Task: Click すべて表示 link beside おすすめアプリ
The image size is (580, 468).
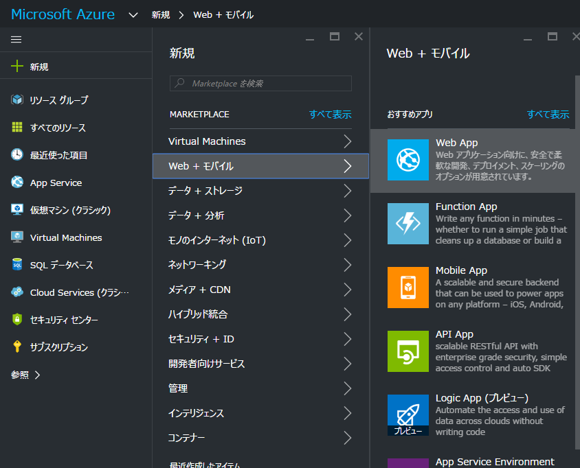Action: click(548, 115)
